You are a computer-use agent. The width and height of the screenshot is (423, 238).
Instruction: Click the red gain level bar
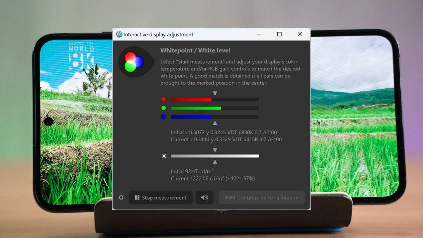[x=215, y=99]
